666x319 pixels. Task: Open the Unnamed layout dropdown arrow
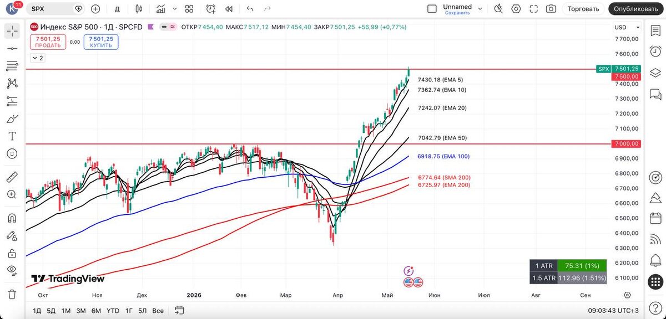point(480,9)
